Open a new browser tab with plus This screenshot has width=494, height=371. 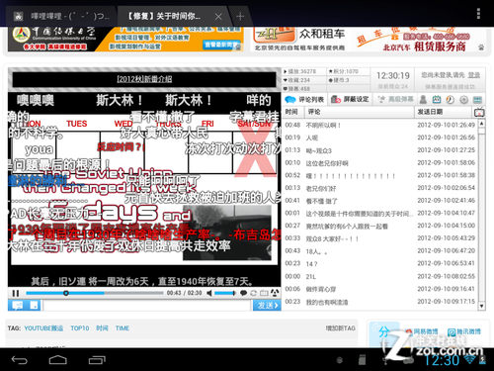coord(240,16)
